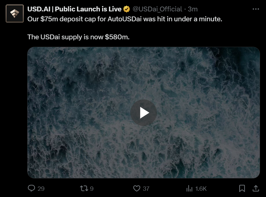Image resolution: width=266 pixels, height=197 pixels.
Task: Open the 3m timestamp permalink
Action: tap(193, 9)
